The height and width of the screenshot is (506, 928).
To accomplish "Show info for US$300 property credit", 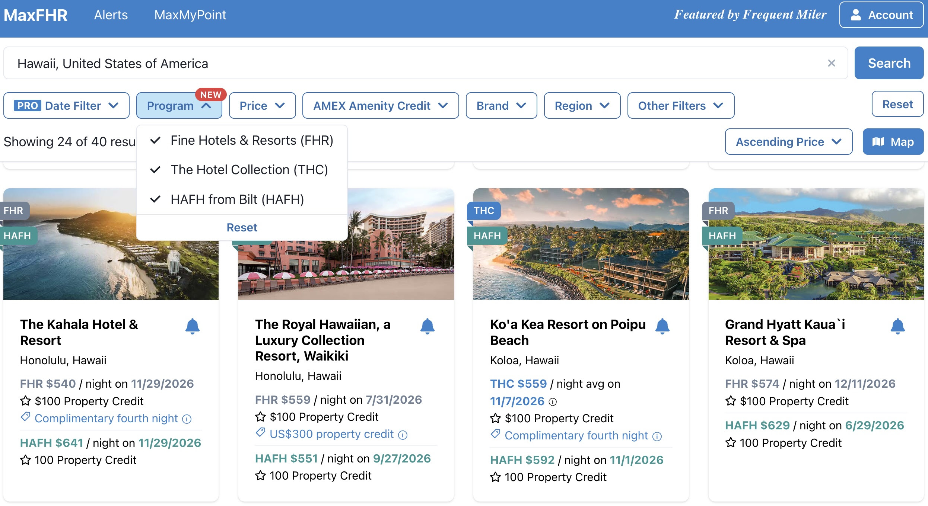I will pos(403,435).
